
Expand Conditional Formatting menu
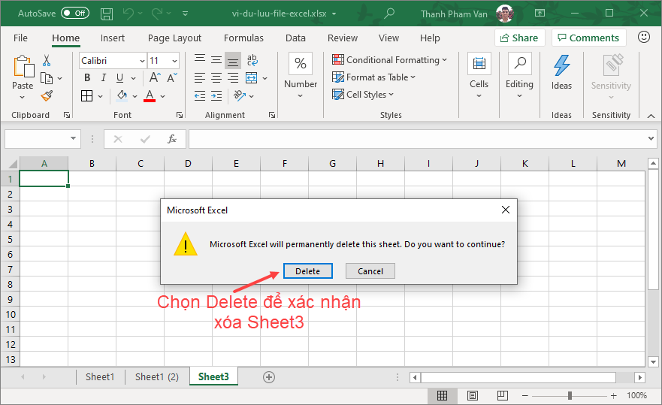pos(389,60)
